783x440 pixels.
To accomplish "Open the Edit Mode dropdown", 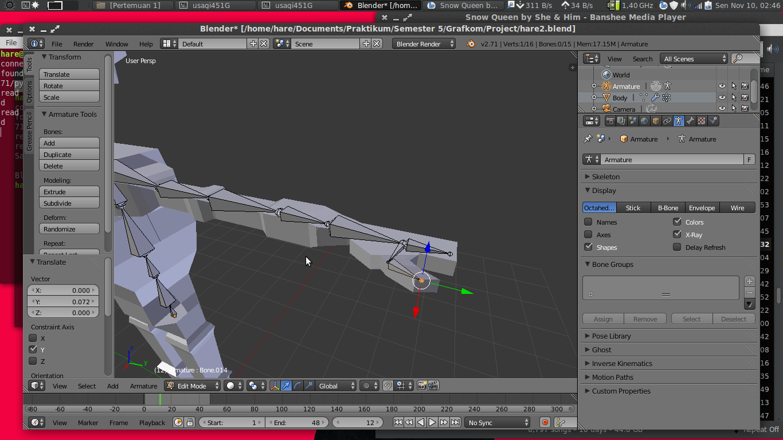I will point(193,386).
